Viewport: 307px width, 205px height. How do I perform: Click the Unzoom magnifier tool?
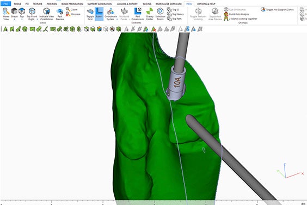point(68,14)
